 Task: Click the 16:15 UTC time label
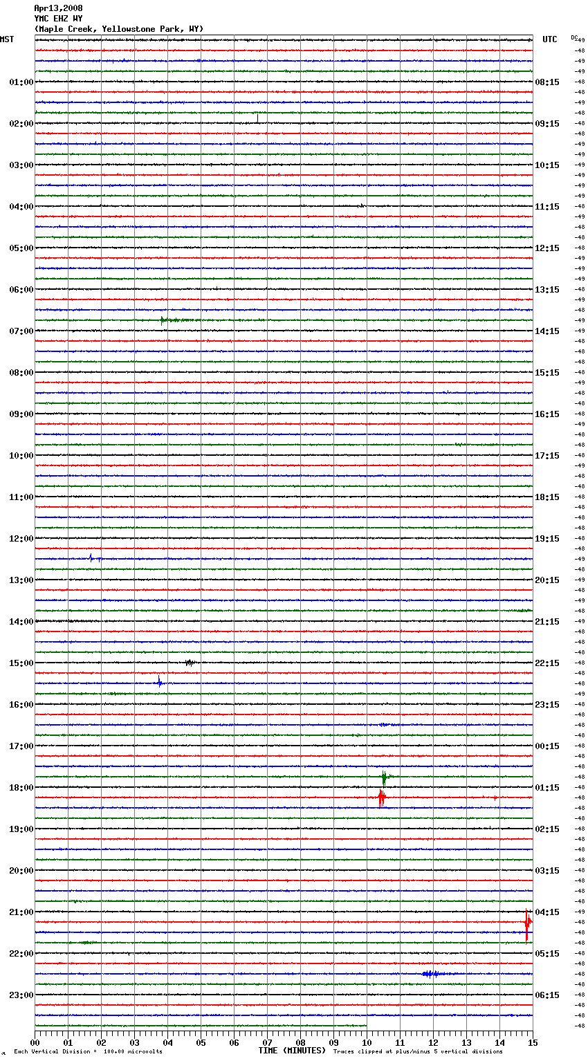coord(547,414)
